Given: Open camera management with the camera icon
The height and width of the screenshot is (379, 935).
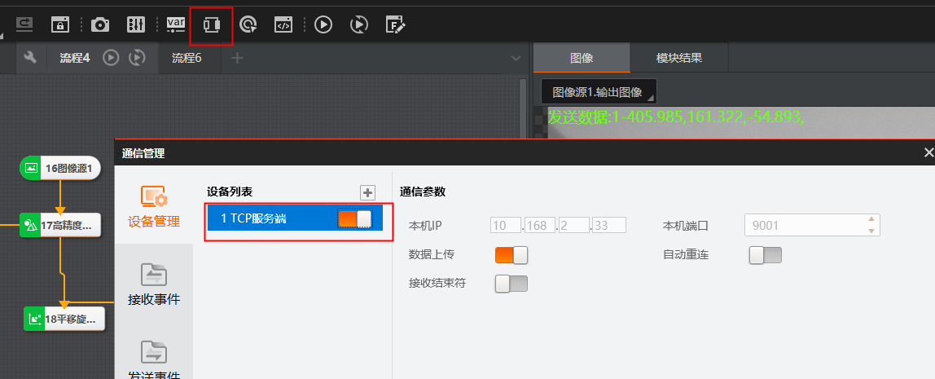Looking at the screenshot, I should pyautogui.click(x=99, y=24).
